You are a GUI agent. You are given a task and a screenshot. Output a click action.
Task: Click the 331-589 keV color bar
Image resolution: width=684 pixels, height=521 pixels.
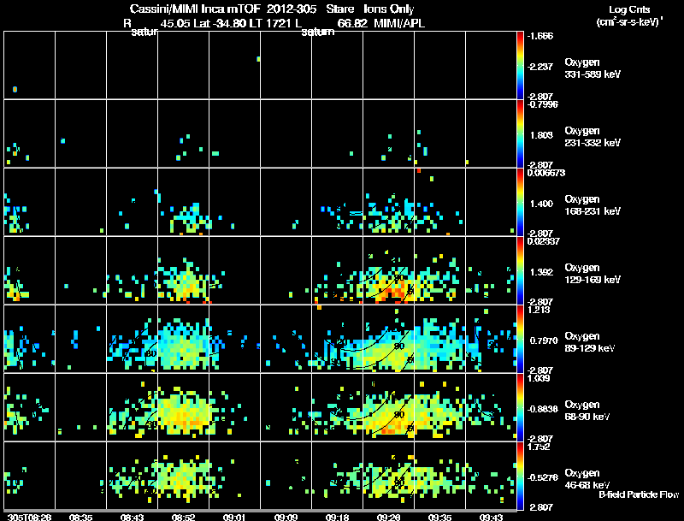pyautogui.click(x=520, y=65)
